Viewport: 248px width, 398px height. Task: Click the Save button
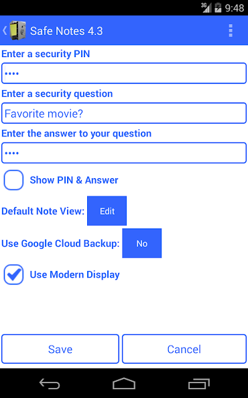tap(60, 349)
